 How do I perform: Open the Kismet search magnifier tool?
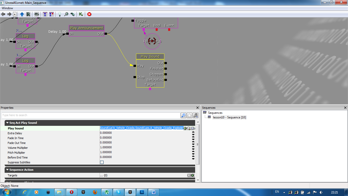click(66, 14)
